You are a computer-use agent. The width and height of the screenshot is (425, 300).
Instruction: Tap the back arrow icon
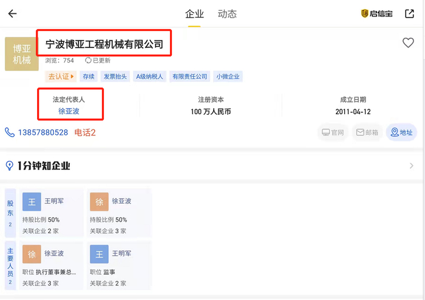[x=12, y=13]
